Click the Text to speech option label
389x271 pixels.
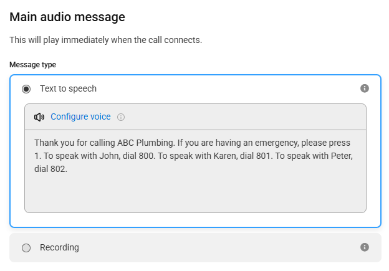[x=68, y=88]
